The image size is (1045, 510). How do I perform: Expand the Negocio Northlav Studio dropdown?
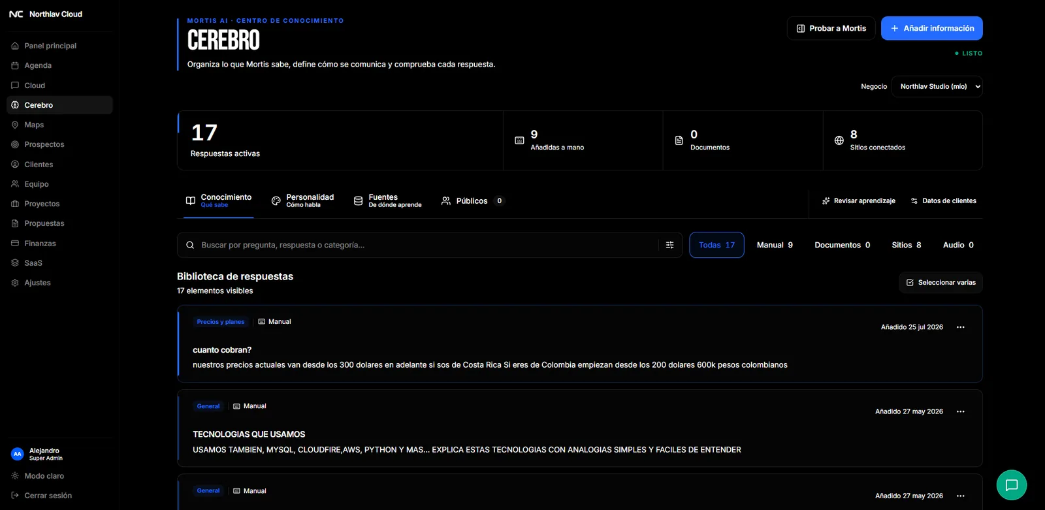pyautogui.click(x=937, y=86)
